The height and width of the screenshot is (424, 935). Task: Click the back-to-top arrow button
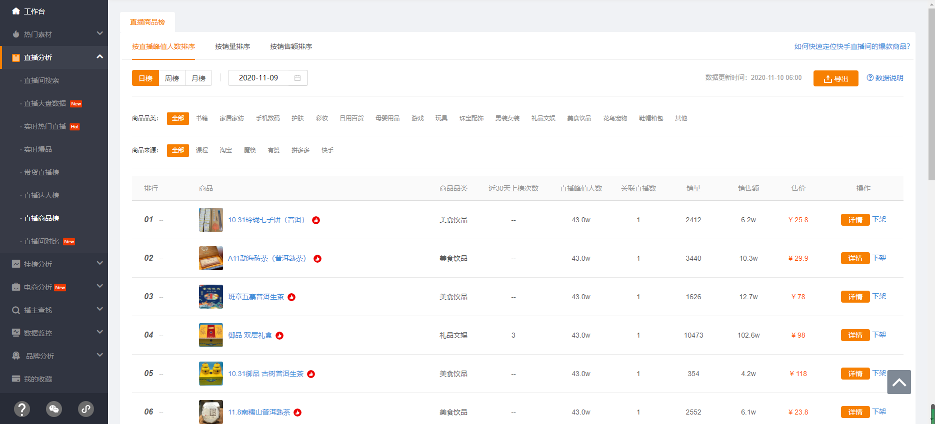[x=899, y=382]
